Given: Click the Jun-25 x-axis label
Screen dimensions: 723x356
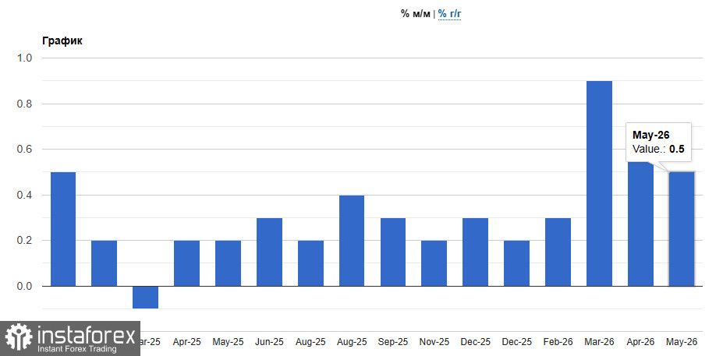Looking at the screenshot, I should pyautogui.click(x=269, y=342).
